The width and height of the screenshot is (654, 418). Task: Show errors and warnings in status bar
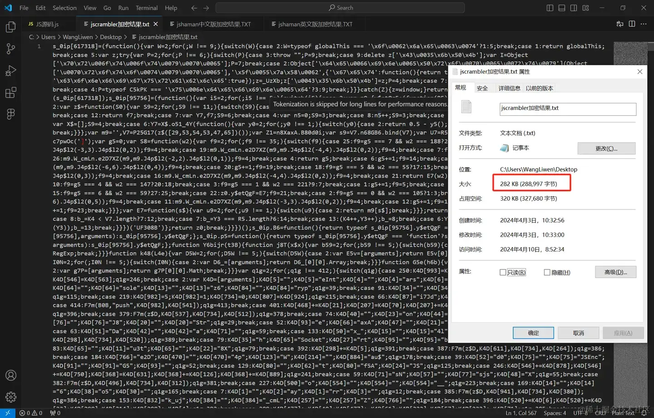tap(31, 413)
